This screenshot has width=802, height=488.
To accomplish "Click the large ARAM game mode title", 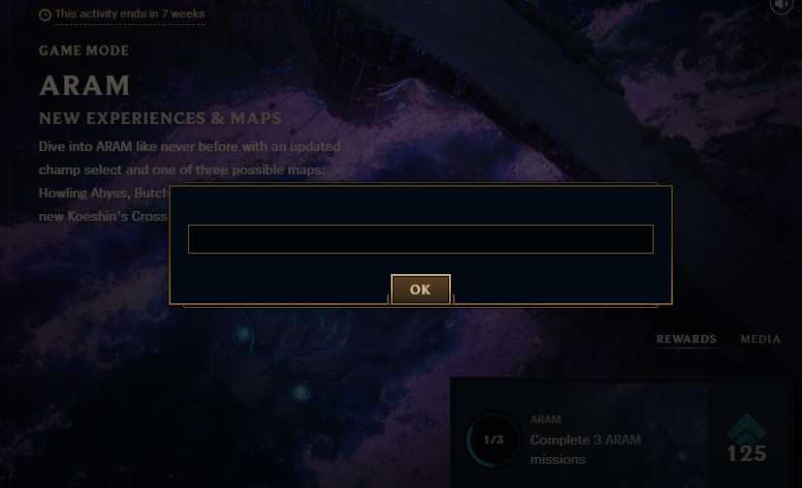I will pyautogui.click(x=84, y=85).
